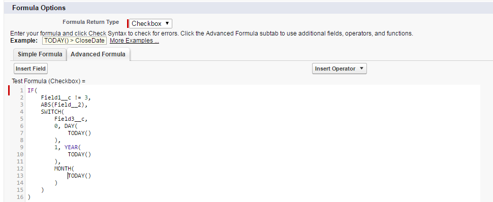Click line number 9 in gutter
The width and height of the screenshot is (493, 202).
coord(21,147)
